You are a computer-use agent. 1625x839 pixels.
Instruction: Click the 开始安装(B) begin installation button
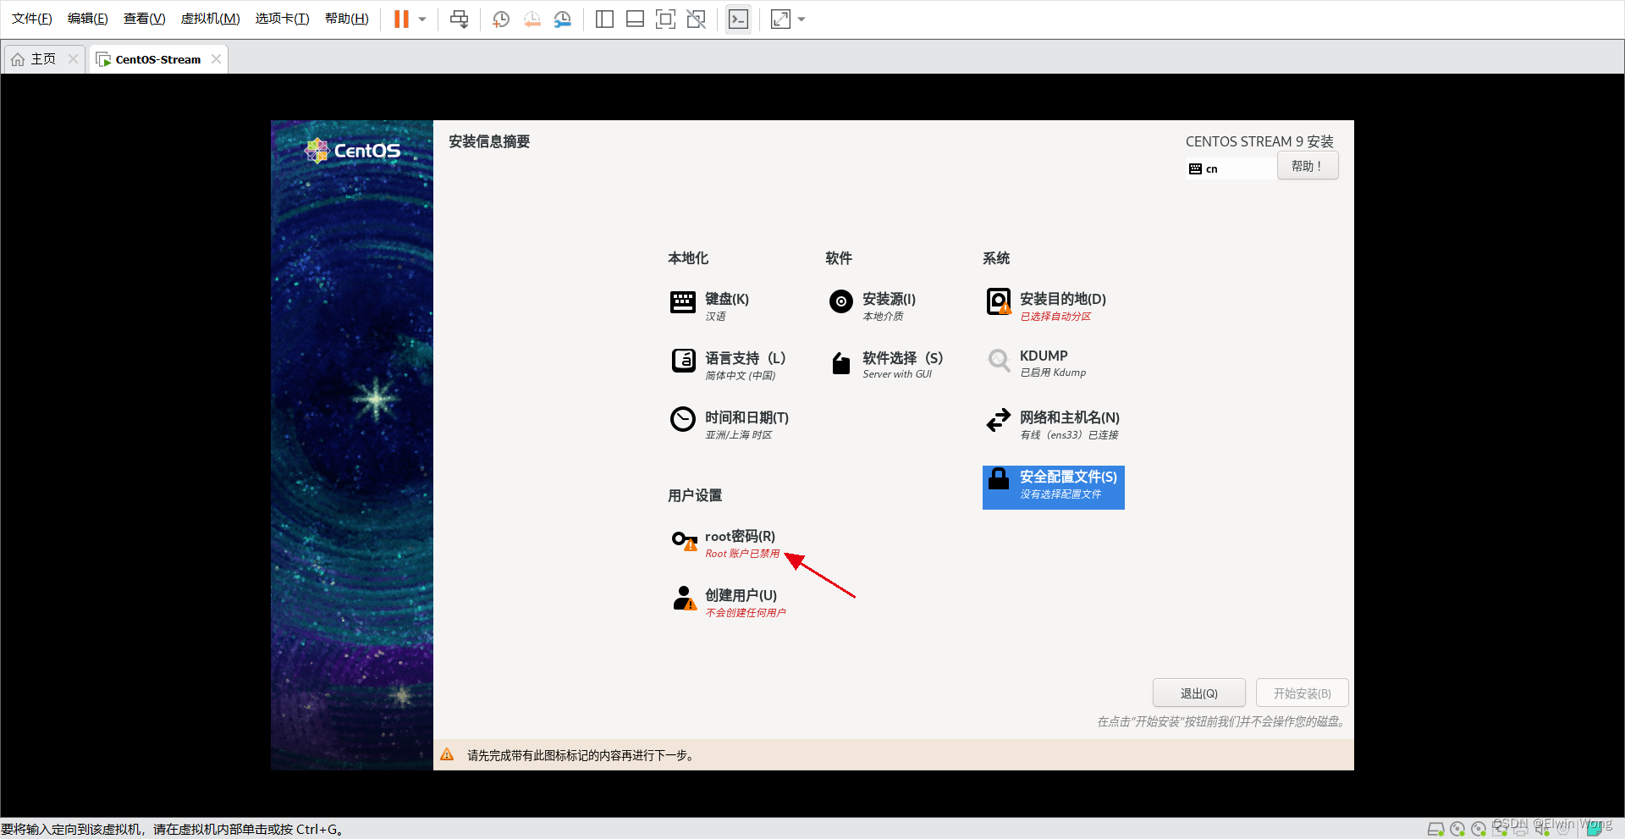[1302, 693]
